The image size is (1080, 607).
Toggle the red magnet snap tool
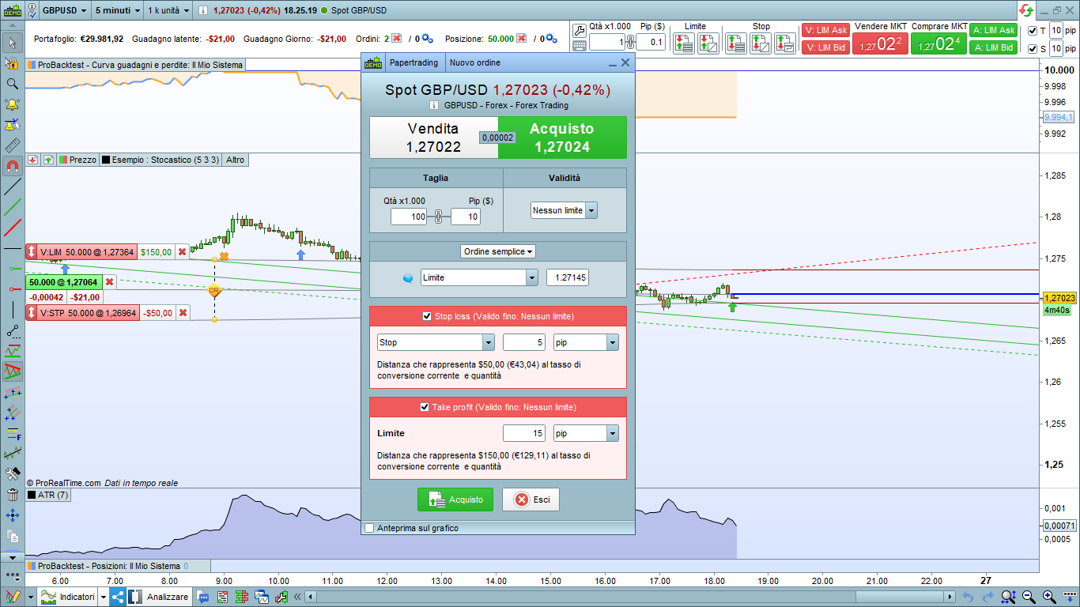click(12, 167)
